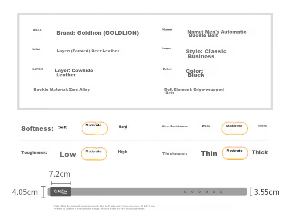
Task: Select 'Moderate' pill in the Wear Resistance row
Action: tap(234, 128)
